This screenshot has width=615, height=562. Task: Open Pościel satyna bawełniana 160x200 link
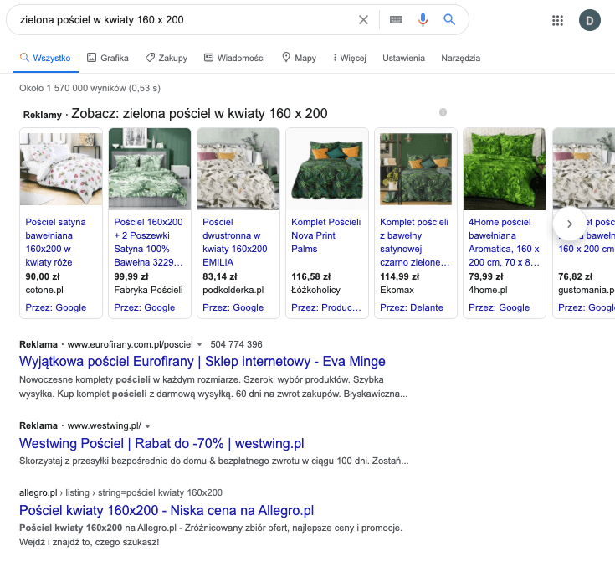tap(55, 242)
